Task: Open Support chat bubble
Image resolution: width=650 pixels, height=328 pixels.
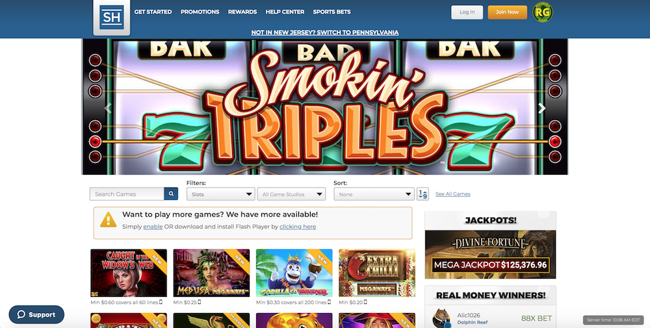Action: point(36,314)
